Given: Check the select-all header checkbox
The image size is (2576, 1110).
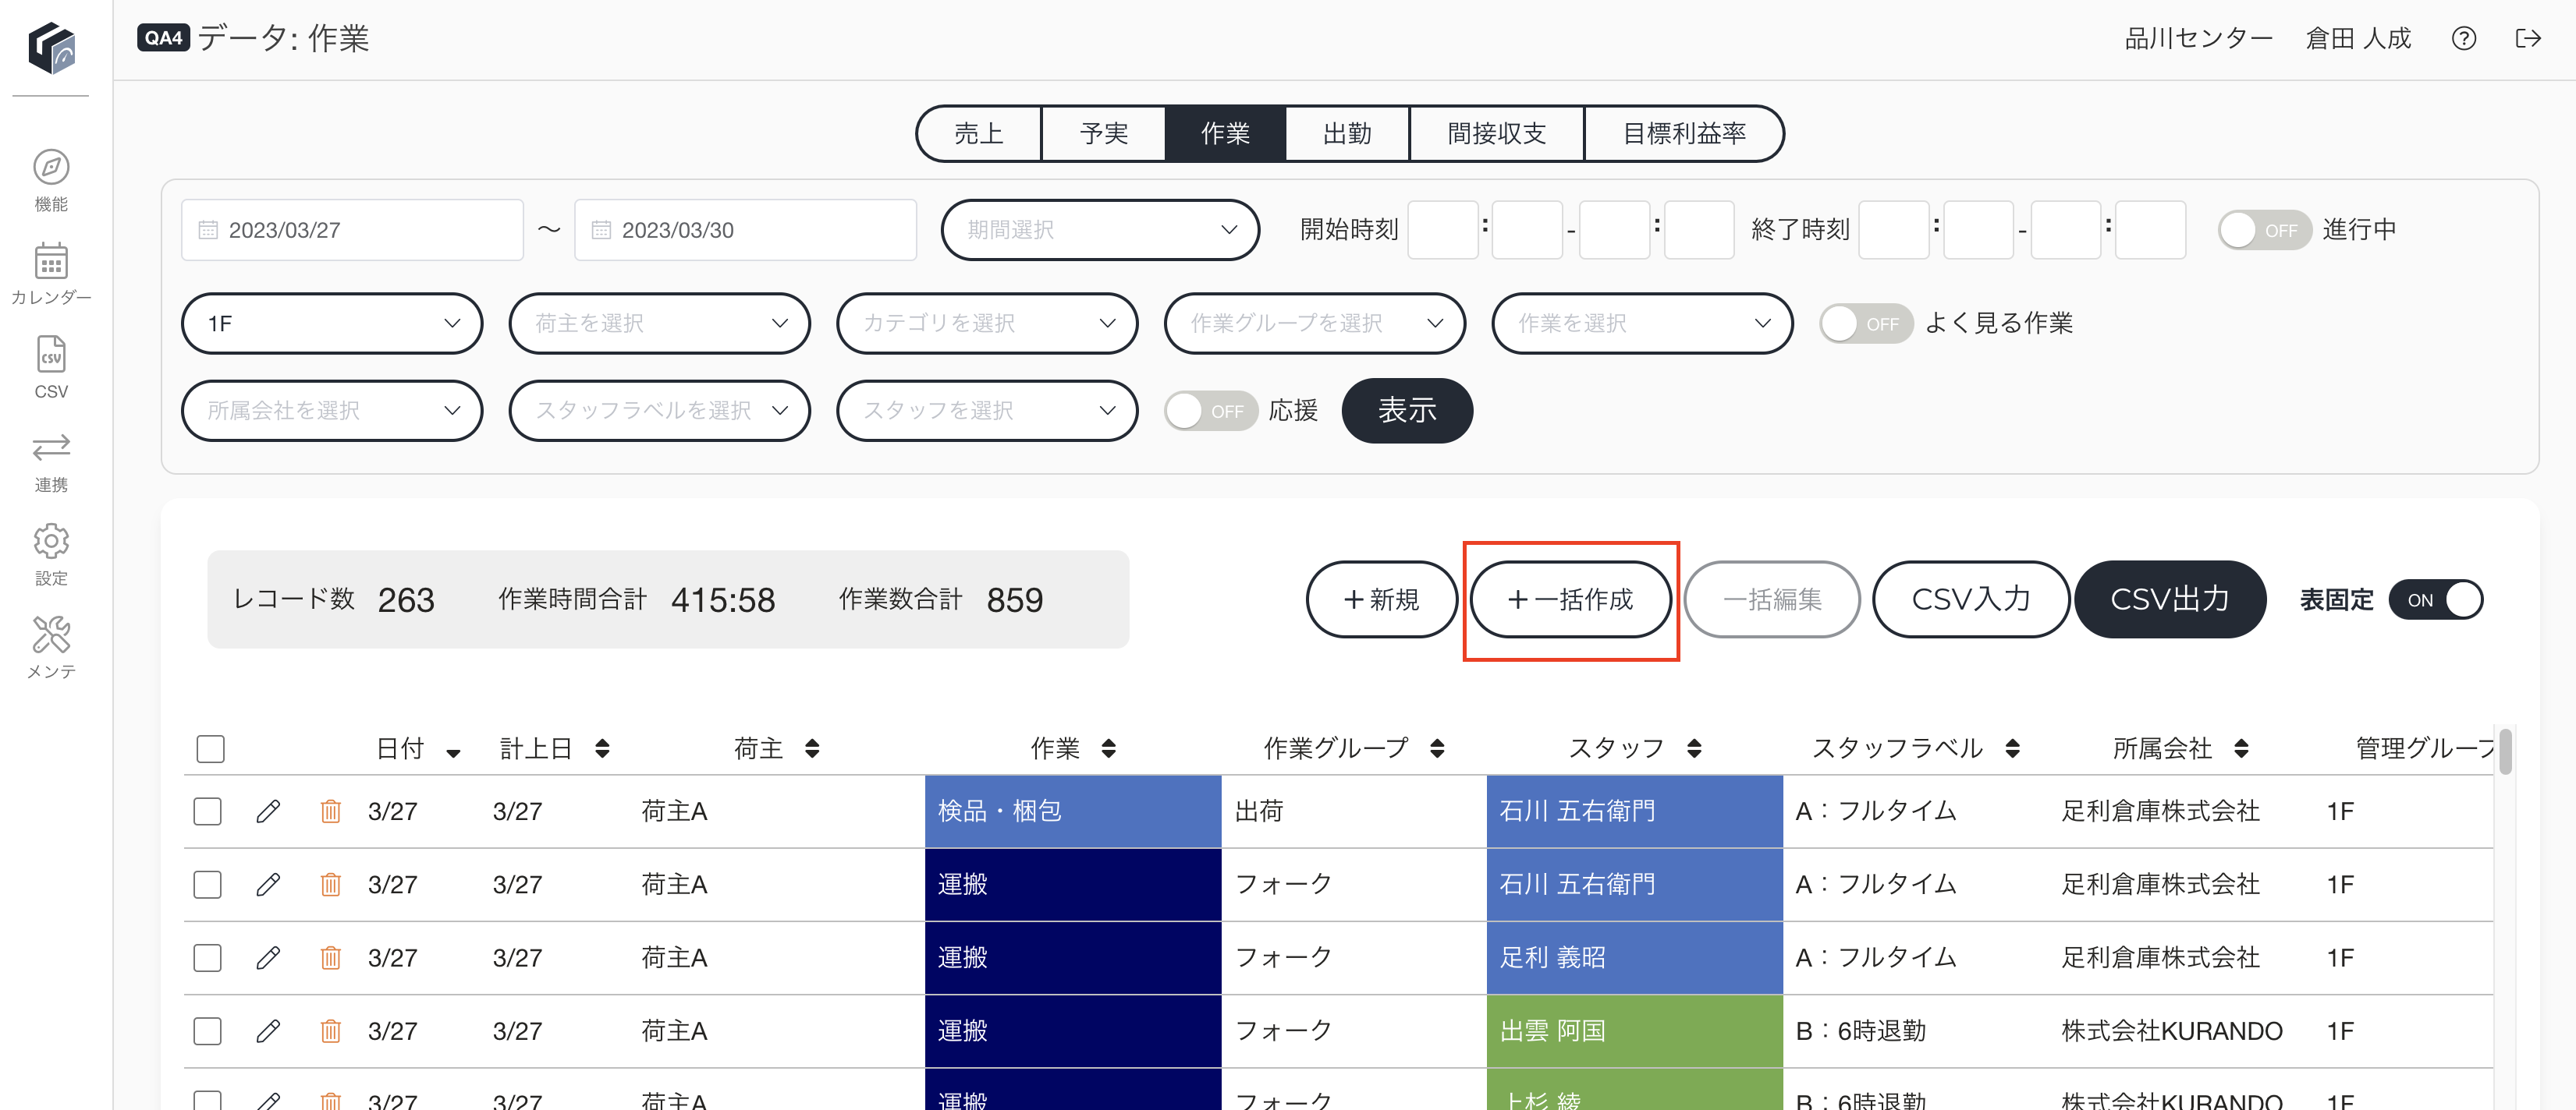Looking at the screenshot, I should 210,748.
